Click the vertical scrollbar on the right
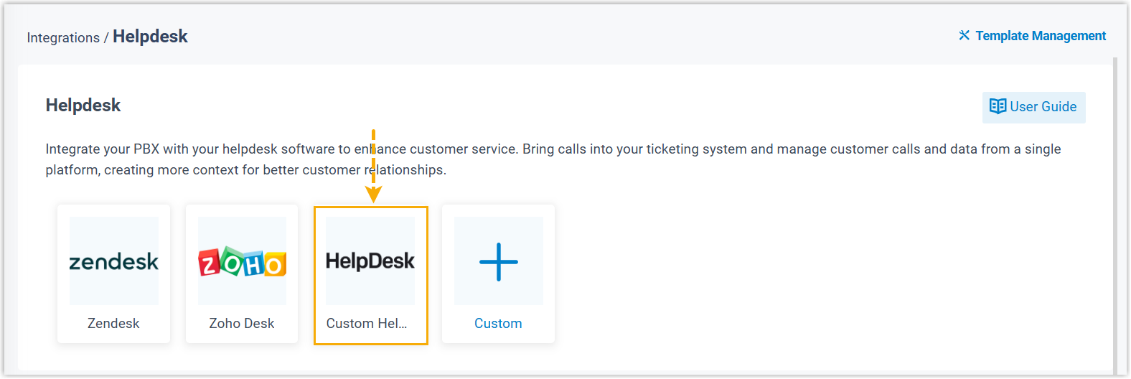The image size is (1131, 379). [x=1114, y=215]
